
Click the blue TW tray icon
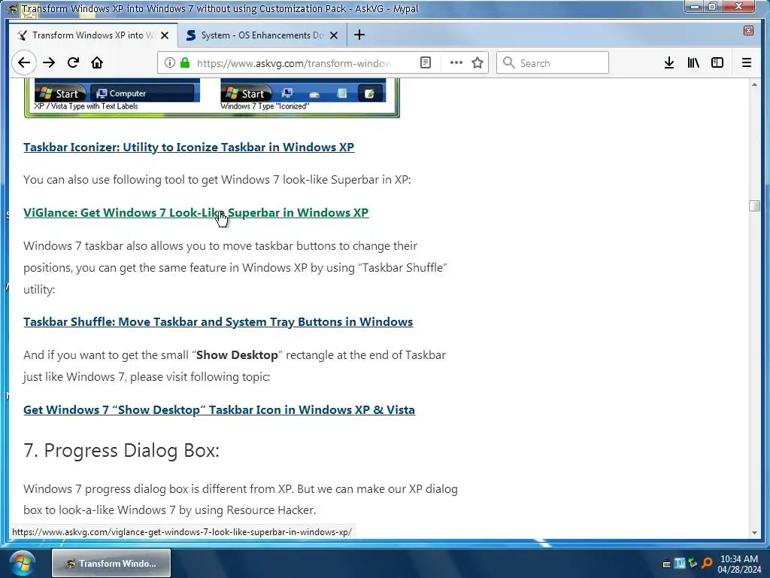[680, 563]
